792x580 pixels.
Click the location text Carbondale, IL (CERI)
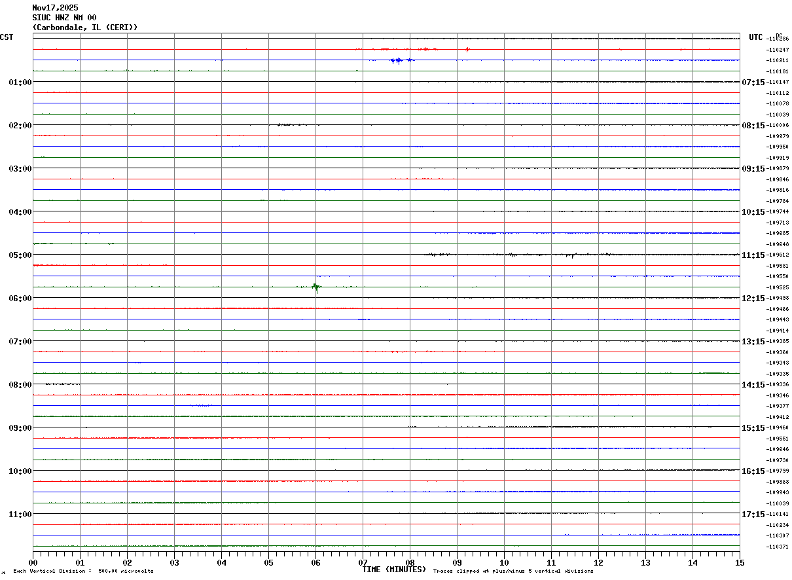tap(85, 27)
